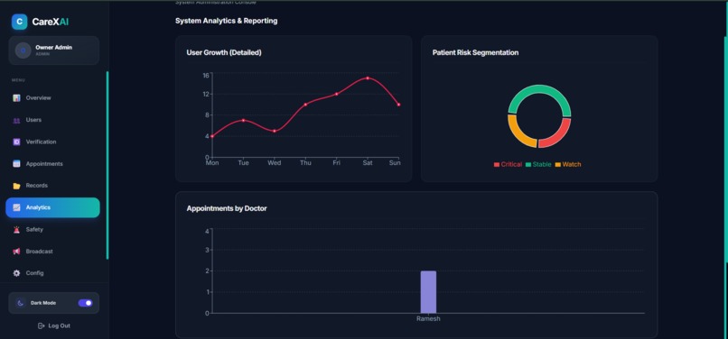This screenshot has width=728, height=339.
Task: Click the 'Sat' x-axis label
Action: [x=368, y=163]
